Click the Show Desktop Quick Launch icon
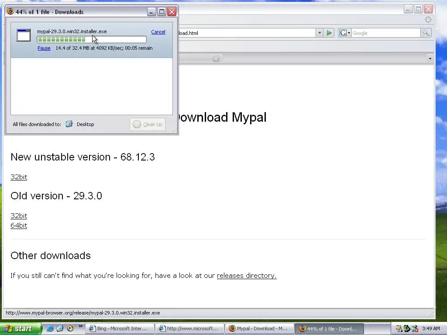447x335 pixels. [60, 328]
